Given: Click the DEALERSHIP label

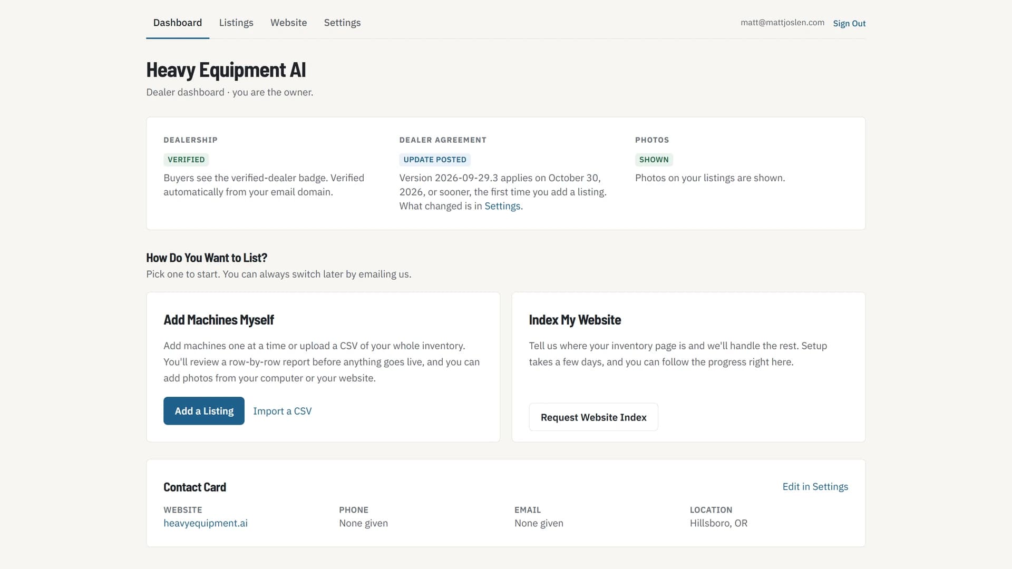Looking at the screenshot, I should click(190, 140).
